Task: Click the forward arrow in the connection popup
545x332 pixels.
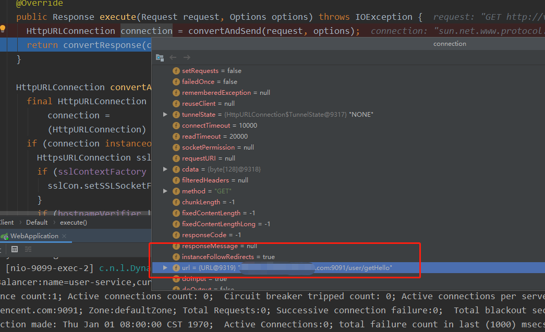Action: (187, 57)
